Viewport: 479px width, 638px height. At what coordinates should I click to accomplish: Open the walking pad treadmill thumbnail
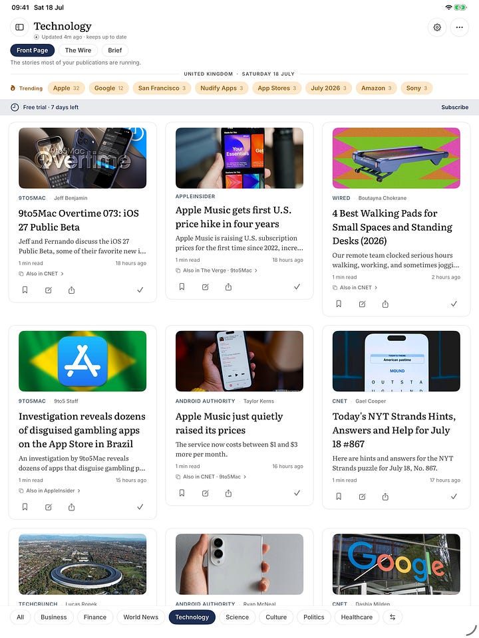coord(396,158)
